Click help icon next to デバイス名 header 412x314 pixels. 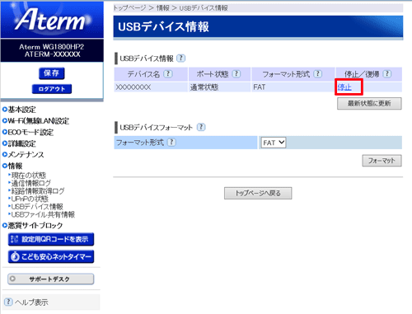pos(168,74)
